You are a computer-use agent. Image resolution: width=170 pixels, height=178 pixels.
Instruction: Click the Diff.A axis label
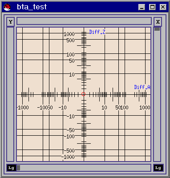tap(142, 87)
